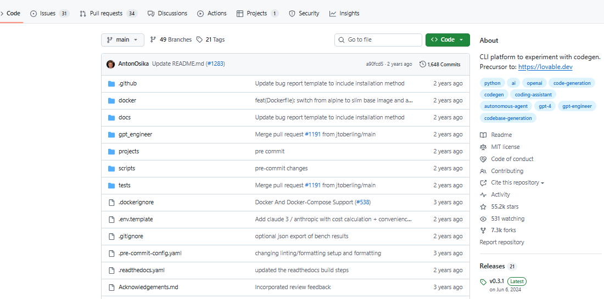The height and width of the screenshot is (299, 604).
Task: Select the autonomous-agent topic tag
Action: pos(506,106)
